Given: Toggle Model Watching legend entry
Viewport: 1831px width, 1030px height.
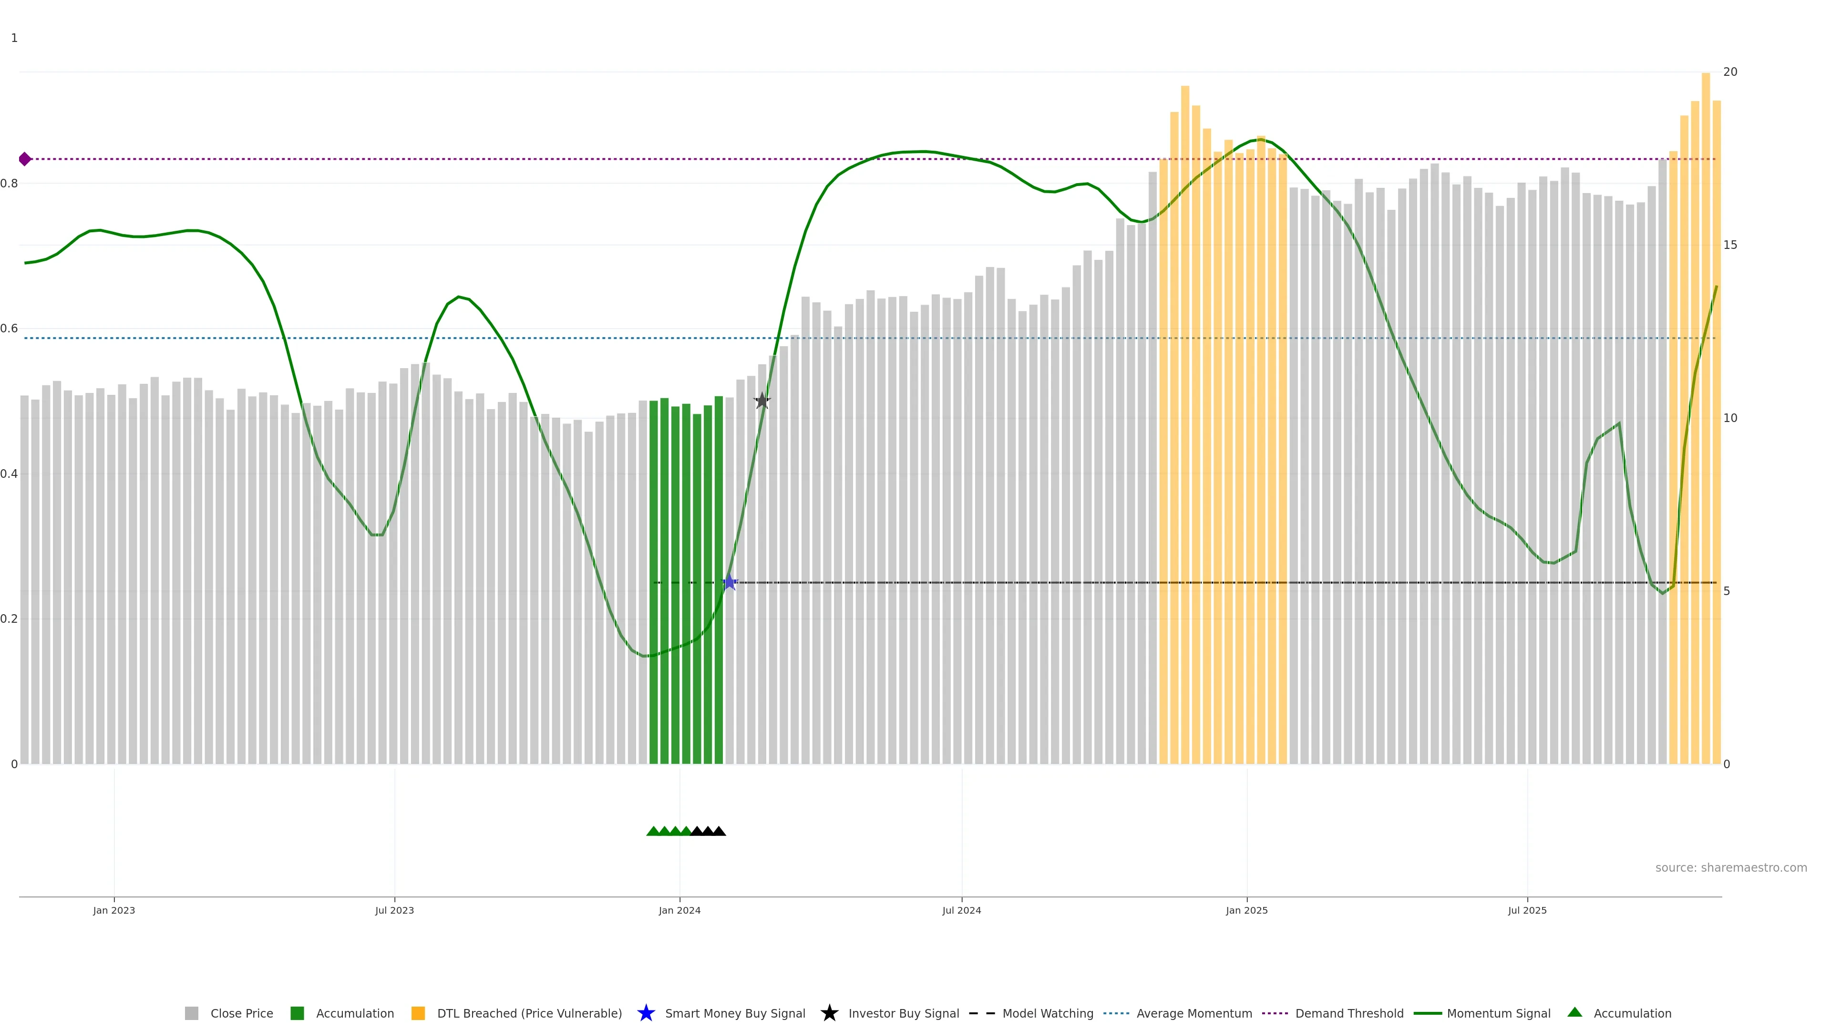Looking at the screenshot, I should pyautogui.click(x=1047, y=1013).
